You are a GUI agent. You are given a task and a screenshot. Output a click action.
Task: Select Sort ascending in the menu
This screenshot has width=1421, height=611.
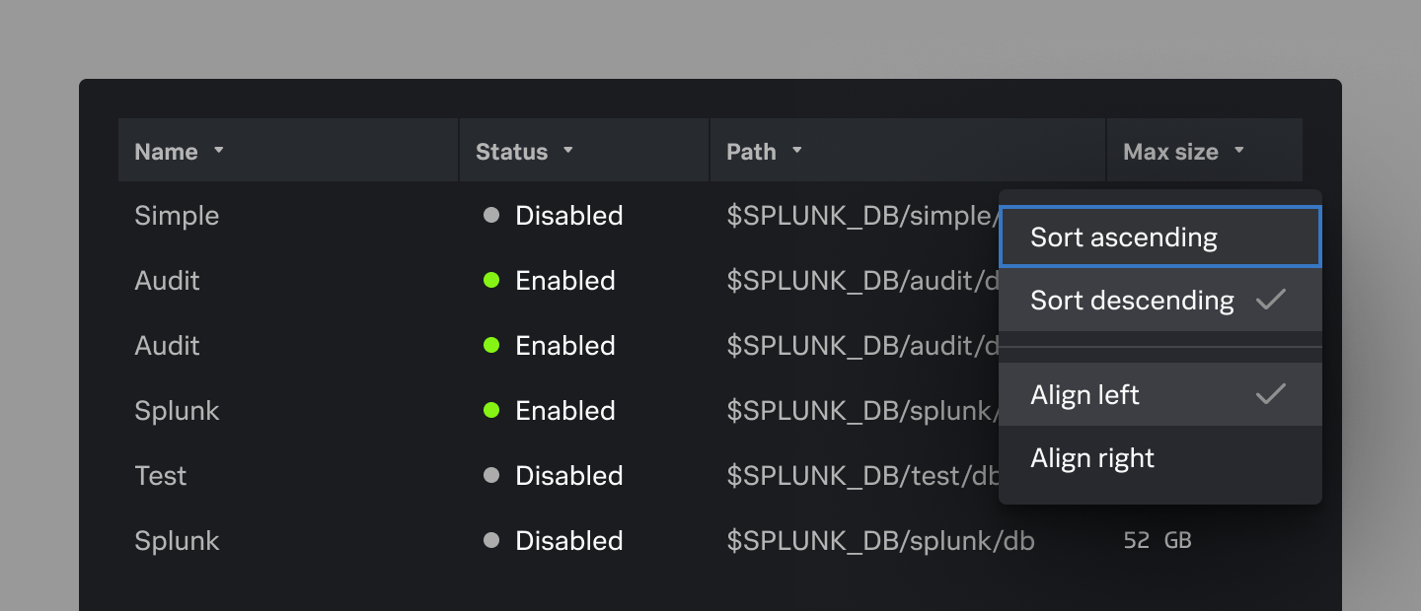click(1160, 237)
